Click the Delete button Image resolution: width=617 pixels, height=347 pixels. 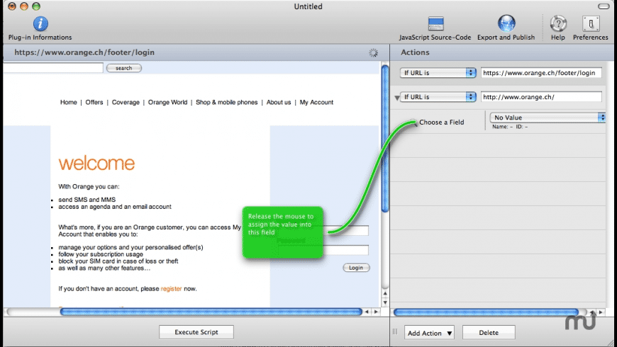(489, 332)
